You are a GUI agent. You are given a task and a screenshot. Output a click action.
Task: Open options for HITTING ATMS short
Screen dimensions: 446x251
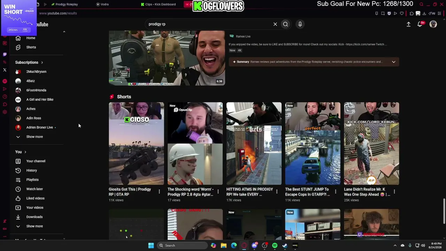(277, 192)
